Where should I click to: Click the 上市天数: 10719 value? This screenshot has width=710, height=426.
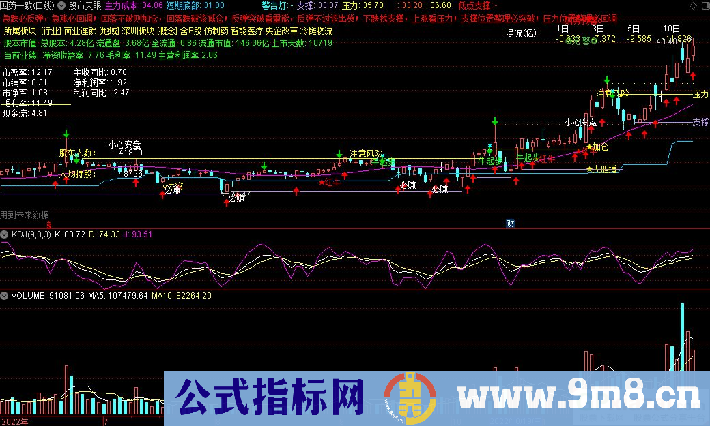[x=302, y=43]
